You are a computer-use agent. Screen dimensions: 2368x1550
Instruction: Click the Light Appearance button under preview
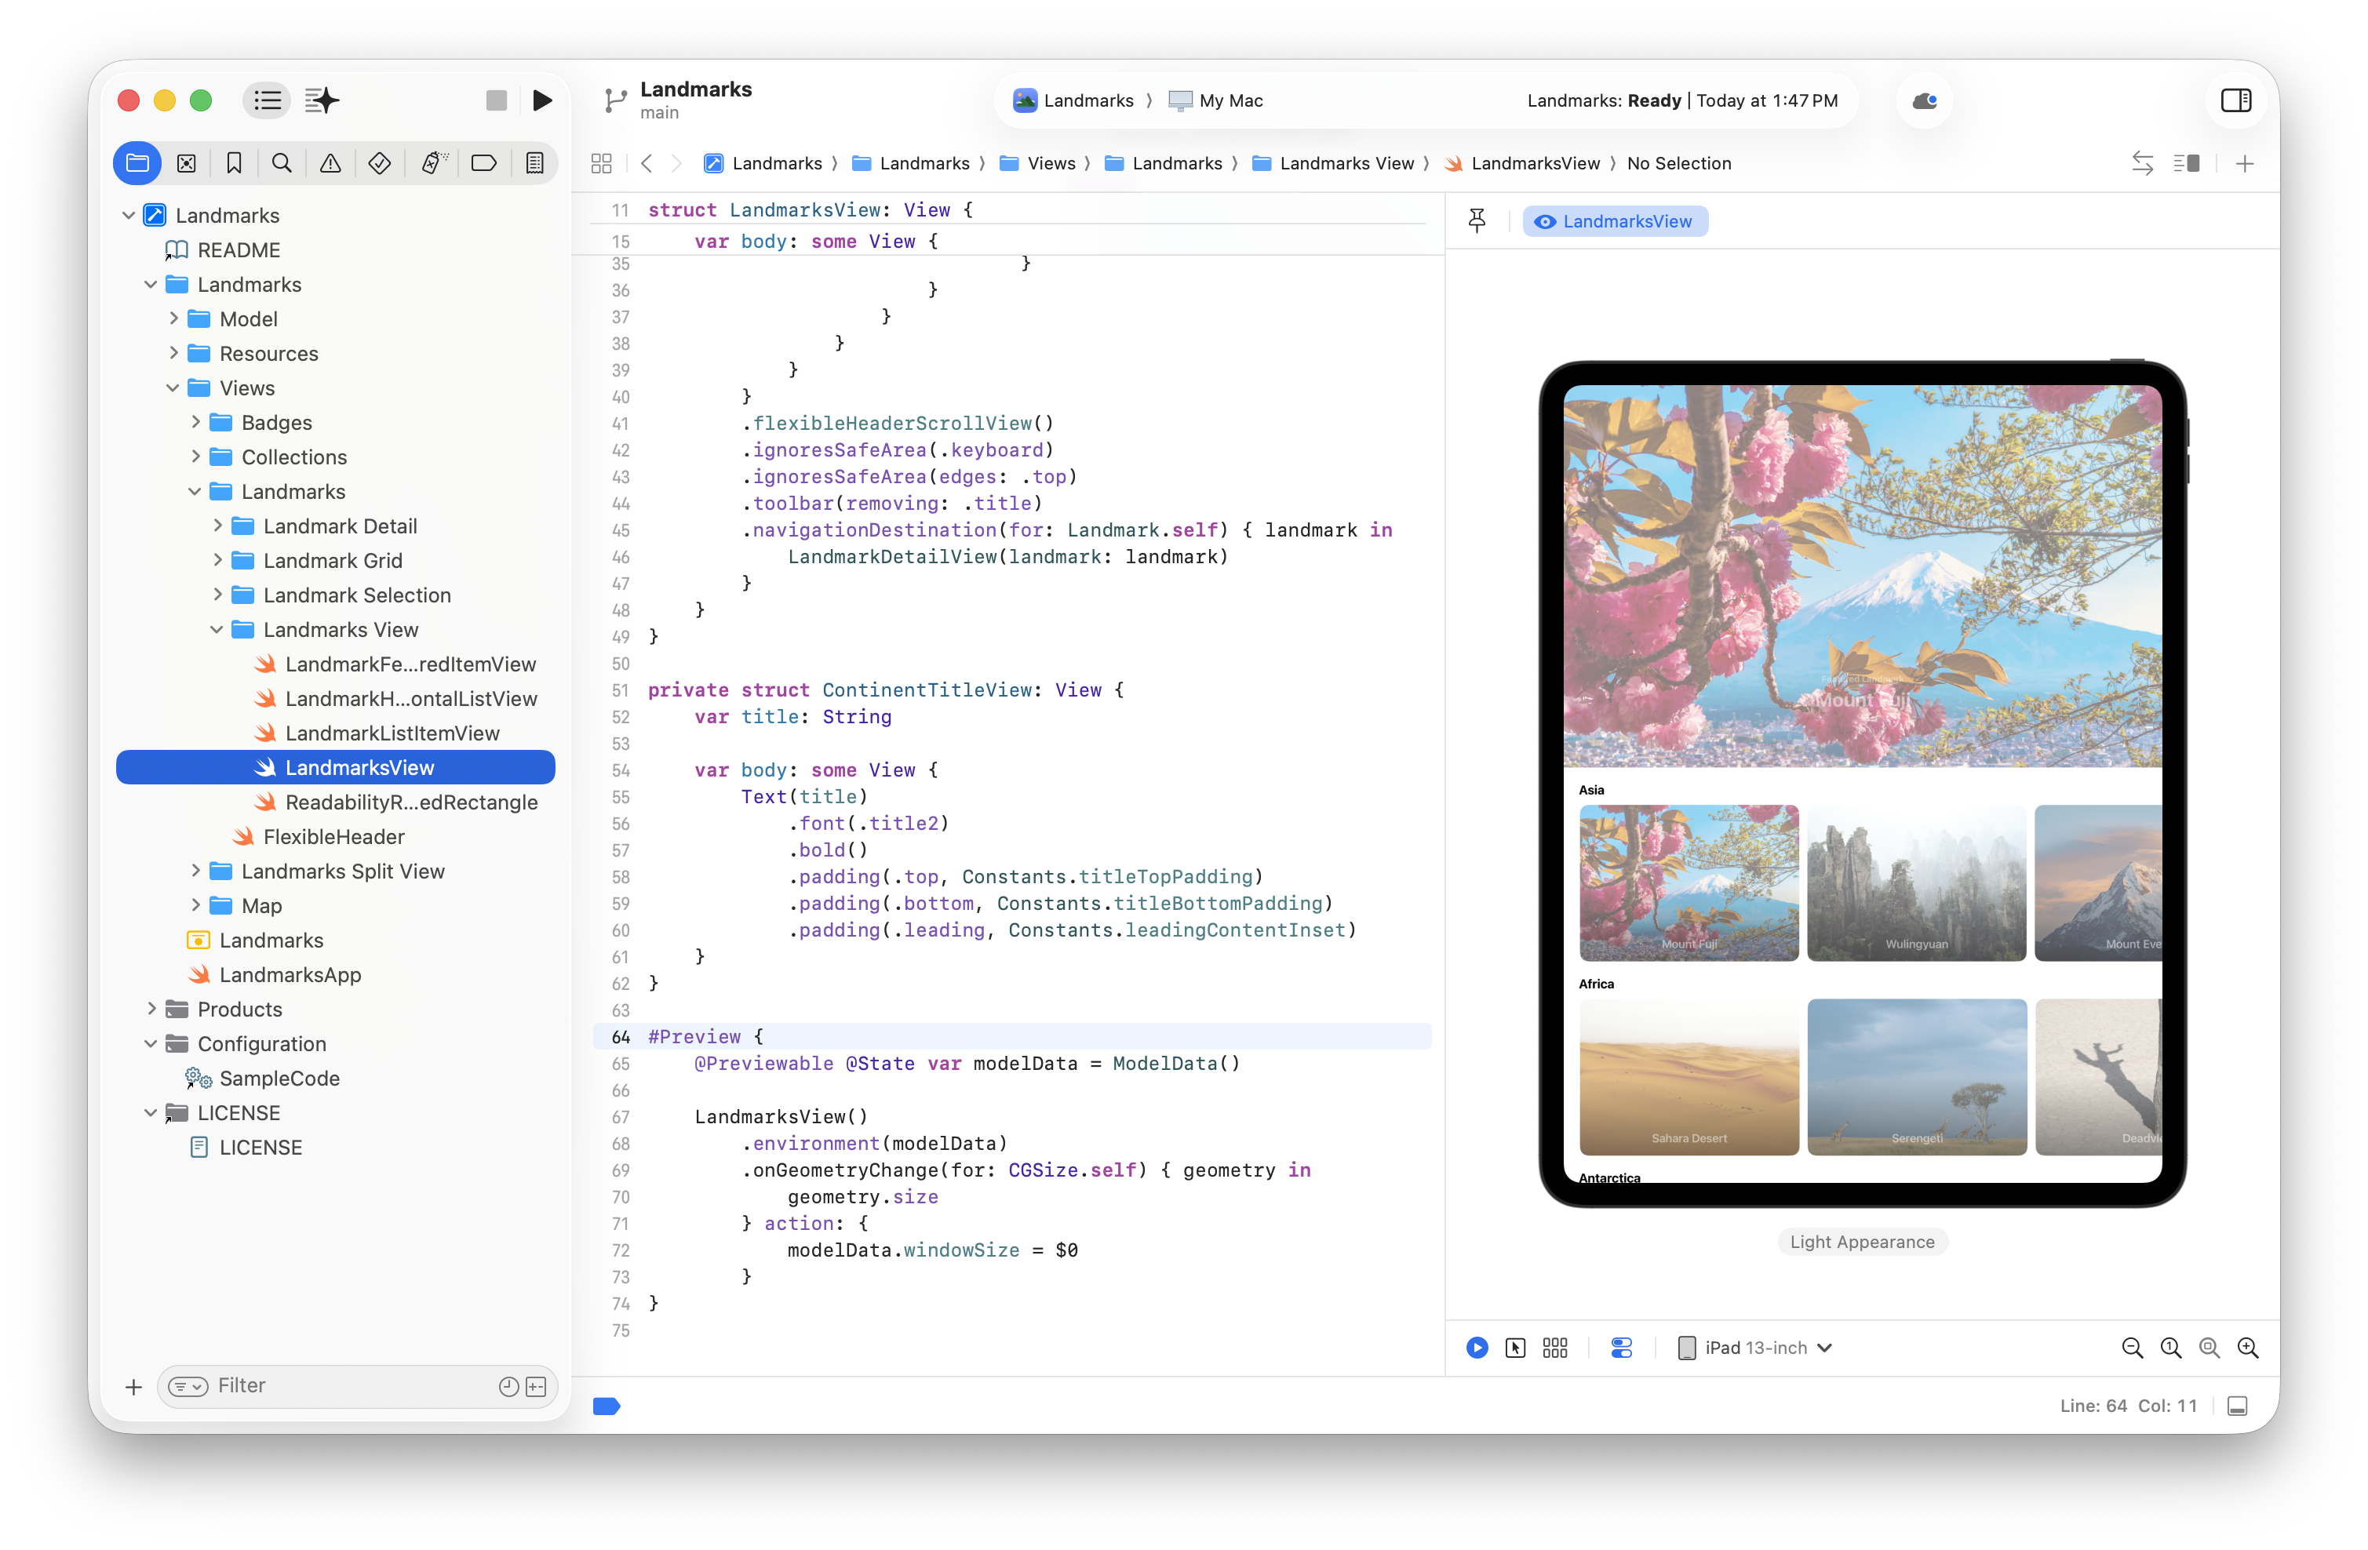coord(1862,1242)
